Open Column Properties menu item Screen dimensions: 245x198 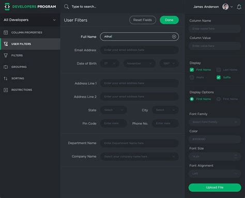30,33
